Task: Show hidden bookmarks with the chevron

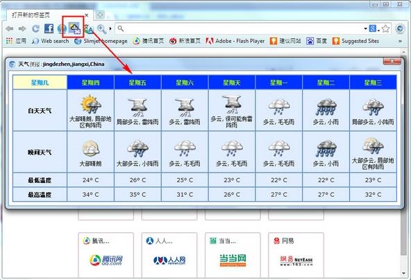Action: 401,41
